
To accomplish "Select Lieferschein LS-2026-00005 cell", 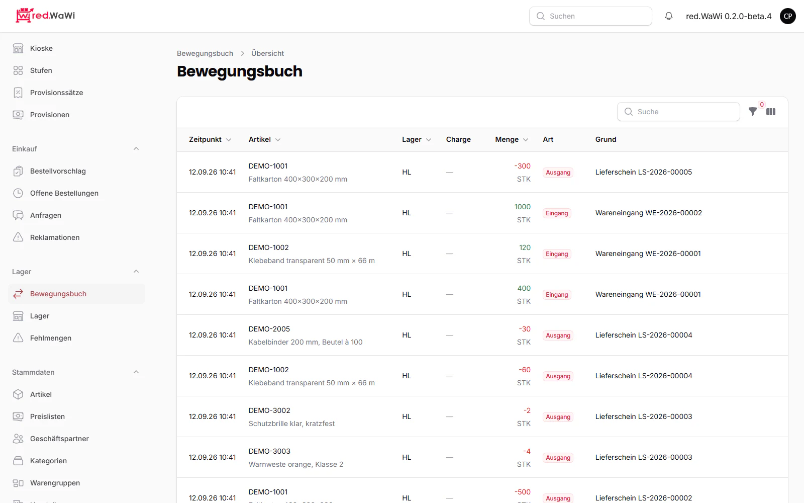I will tap(644, 172).
